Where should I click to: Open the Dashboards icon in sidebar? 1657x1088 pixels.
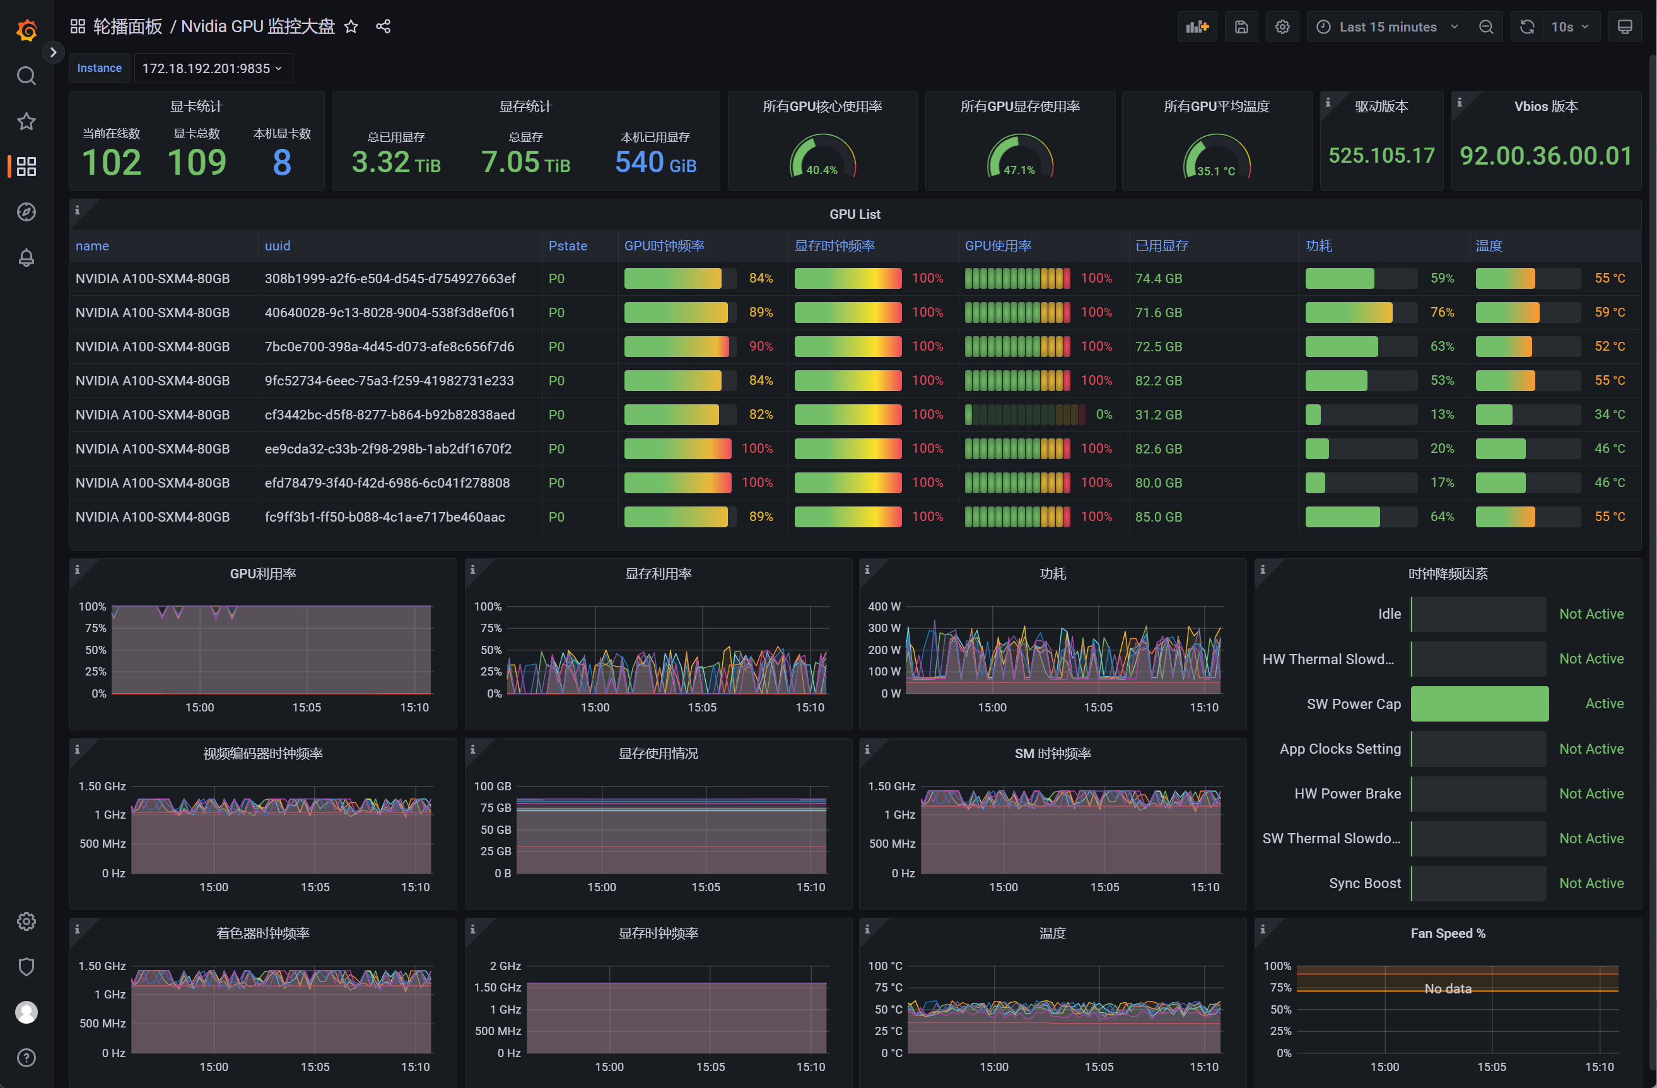tap(26, 167)
